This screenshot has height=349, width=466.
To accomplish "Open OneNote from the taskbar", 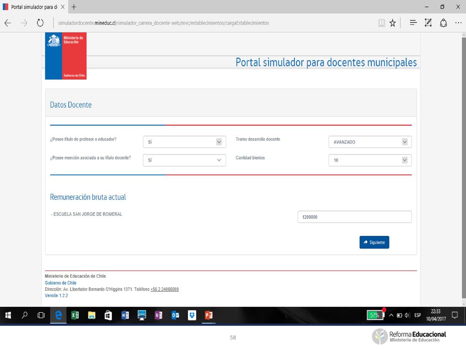I will 158,315.
